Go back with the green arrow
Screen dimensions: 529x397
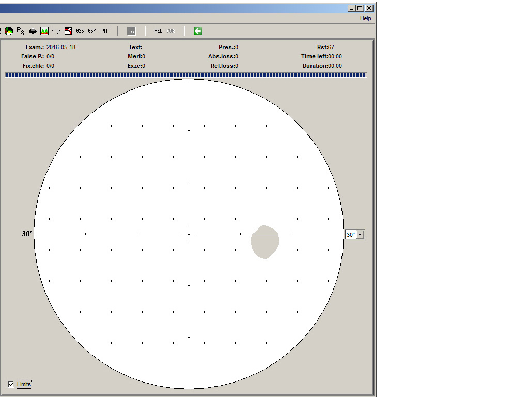198,31
